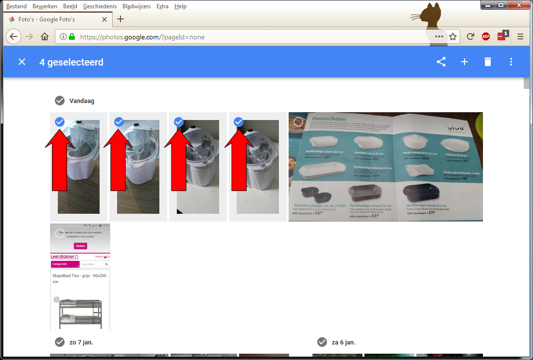Clear selection with the X icon
533x360 pixels.
click(22, 62)
